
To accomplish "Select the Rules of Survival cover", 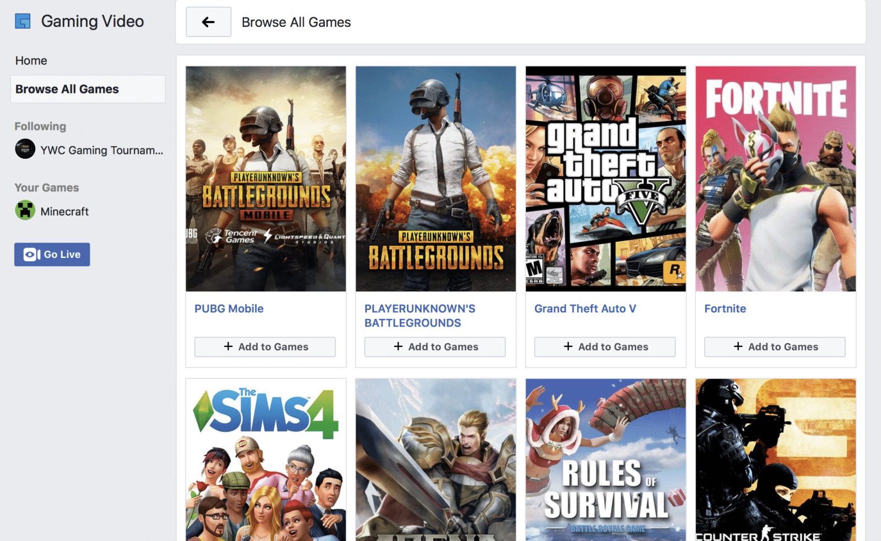I will (x=606, y=460).
